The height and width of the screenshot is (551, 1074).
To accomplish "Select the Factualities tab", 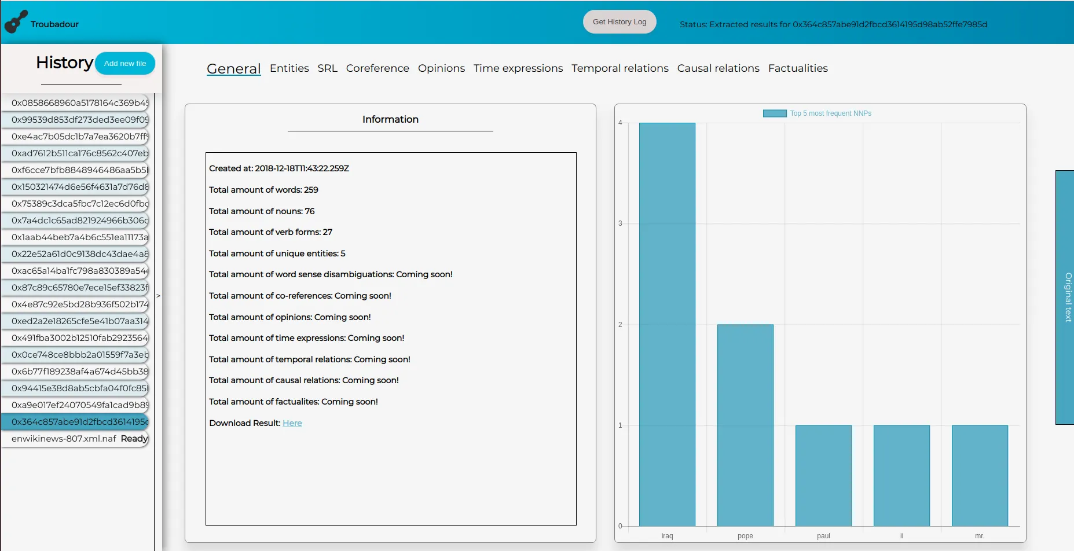I will (798, 68).
